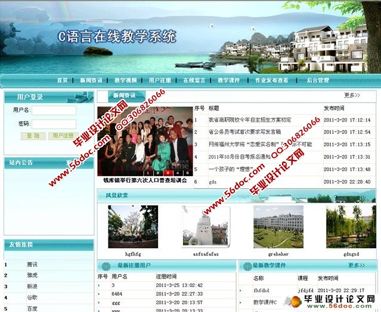Select slide 4 in the news slideshow

[177, 173]
